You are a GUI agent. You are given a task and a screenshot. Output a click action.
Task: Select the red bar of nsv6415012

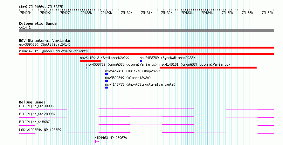point(90,61)
